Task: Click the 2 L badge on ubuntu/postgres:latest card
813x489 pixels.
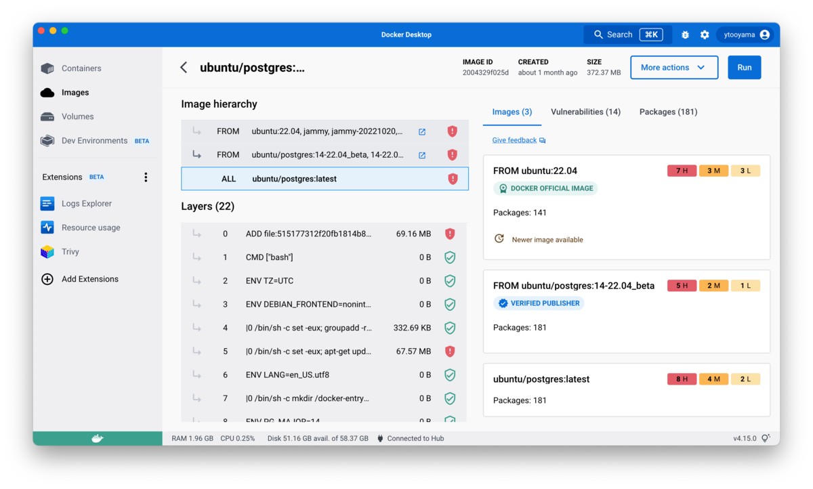Action: 745,379
